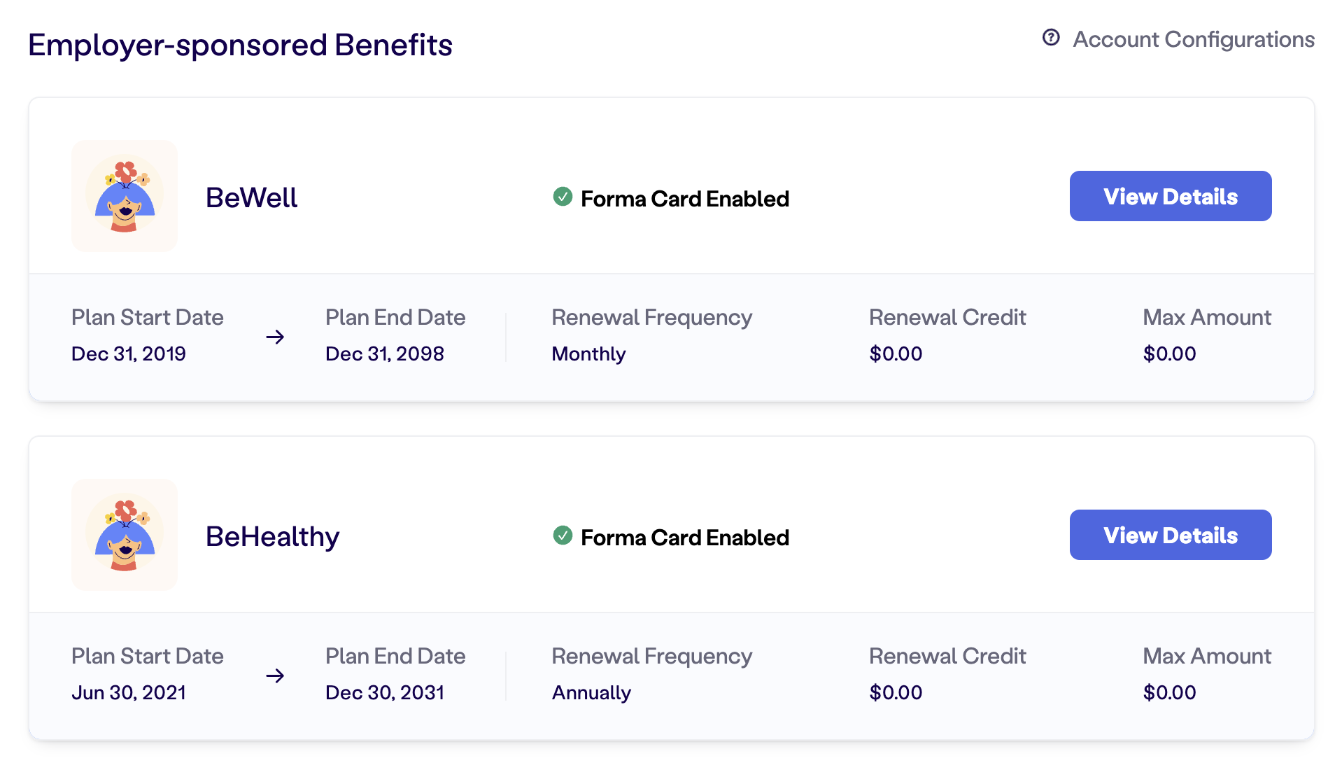View Details for the BeWell plan
Screen dimensions: 1328x770
[x=1171, y=196]
